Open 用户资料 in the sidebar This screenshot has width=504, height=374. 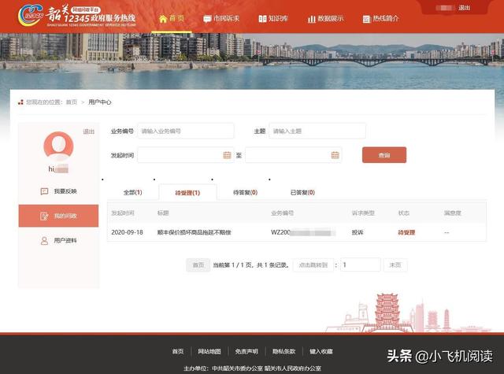click(x=59, y=240)
